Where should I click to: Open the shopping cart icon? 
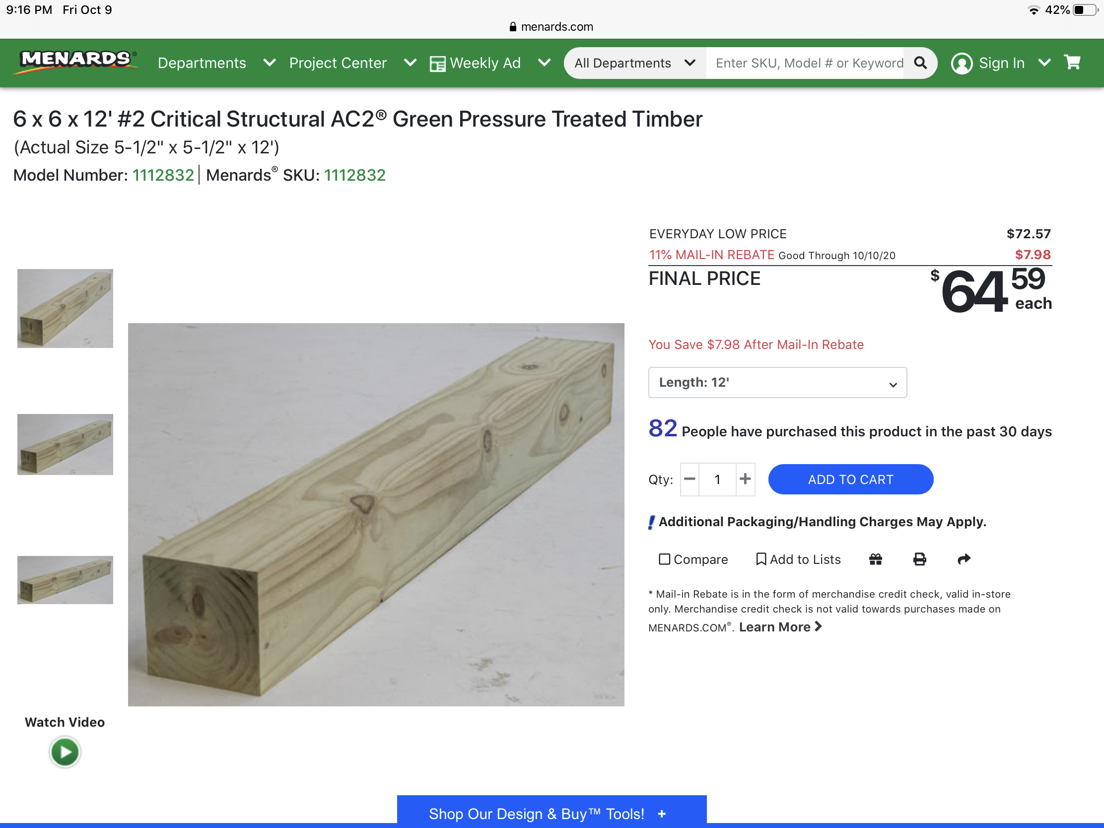point(1072,63)
